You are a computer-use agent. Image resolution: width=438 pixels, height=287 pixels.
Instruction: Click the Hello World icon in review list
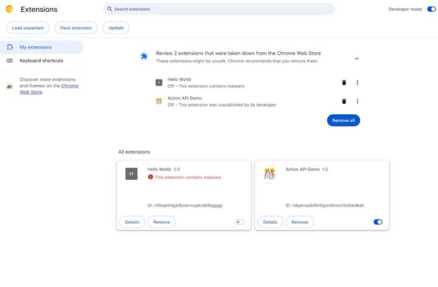coord(159,83)
